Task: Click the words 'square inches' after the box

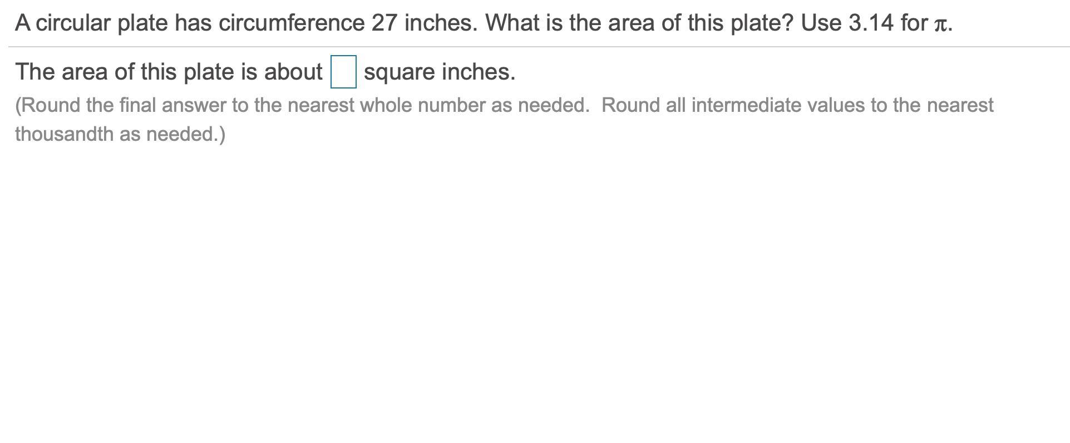Action: 438,72
